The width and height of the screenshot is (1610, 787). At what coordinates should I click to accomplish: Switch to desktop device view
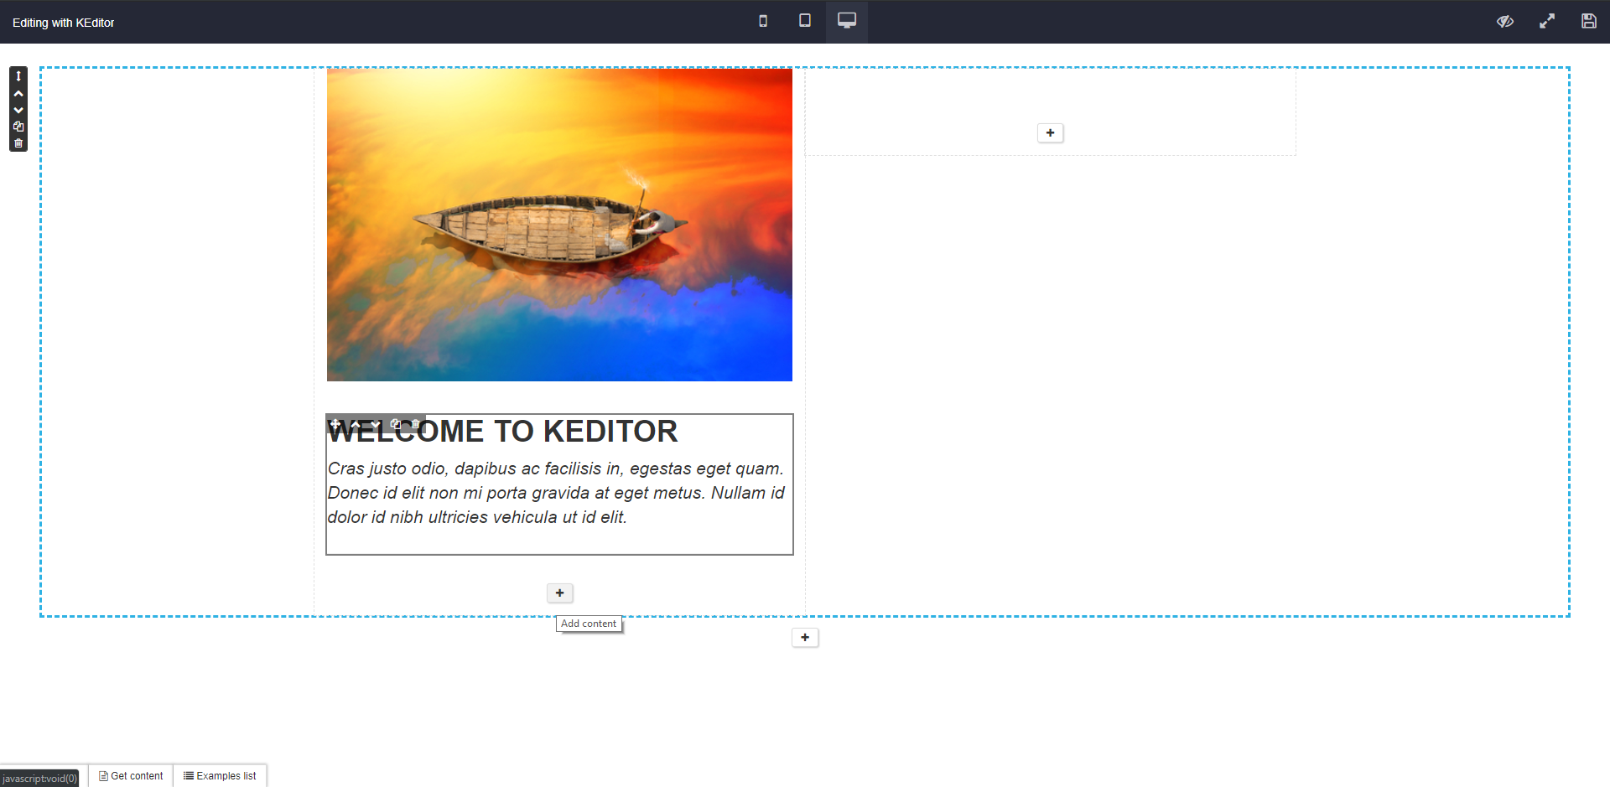point(846,21)
